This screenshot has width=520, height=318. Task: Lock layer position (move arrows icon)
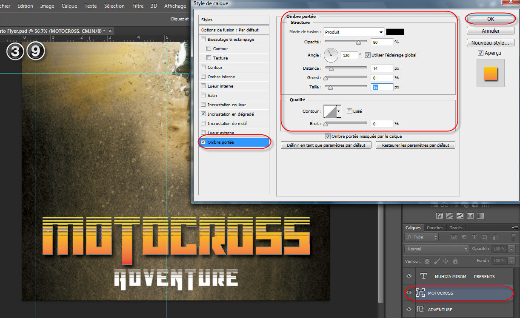446,261
